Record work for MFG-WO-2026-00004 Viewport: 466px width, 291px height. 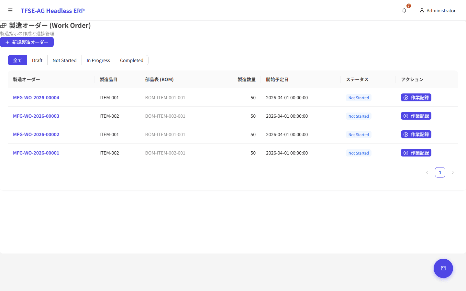point(416,98)
